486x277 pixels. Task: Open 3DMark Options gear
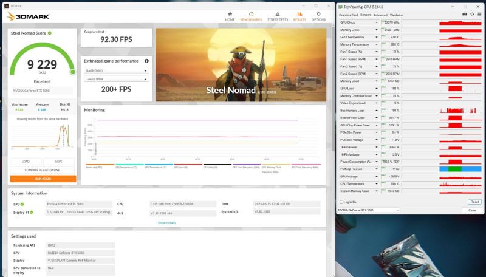[x=318, y=16]
